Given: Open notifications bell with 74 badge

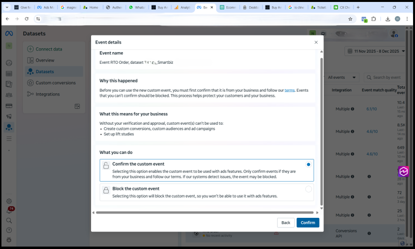Looking at the screenshot, I should (9, 211).
